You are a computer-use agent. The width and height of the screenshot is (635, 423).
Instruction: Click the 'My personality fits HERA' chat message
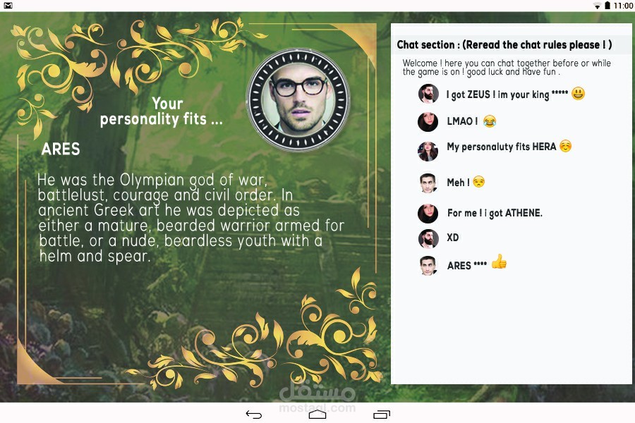(x=502, y=147)
